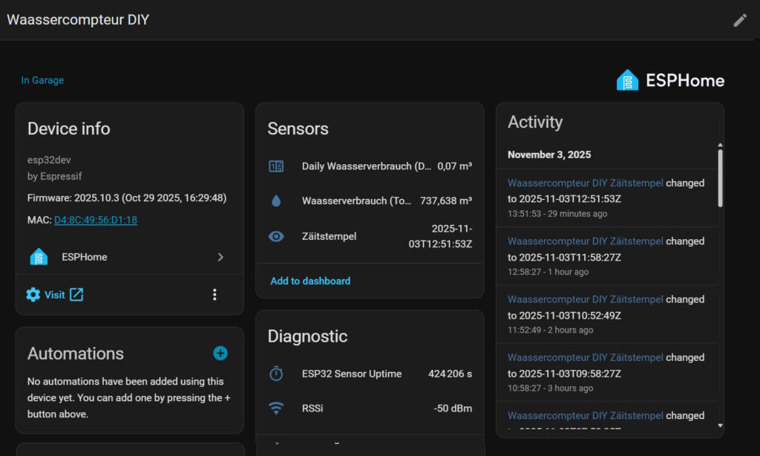Click the RSSi wifi signal icon
The height and width of the screenshot is (456, 760).
[276, 408]
